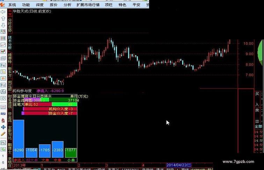Click the red S icon in left toolbar
Screen dimensions: 264x170
(x=3, y=120)
